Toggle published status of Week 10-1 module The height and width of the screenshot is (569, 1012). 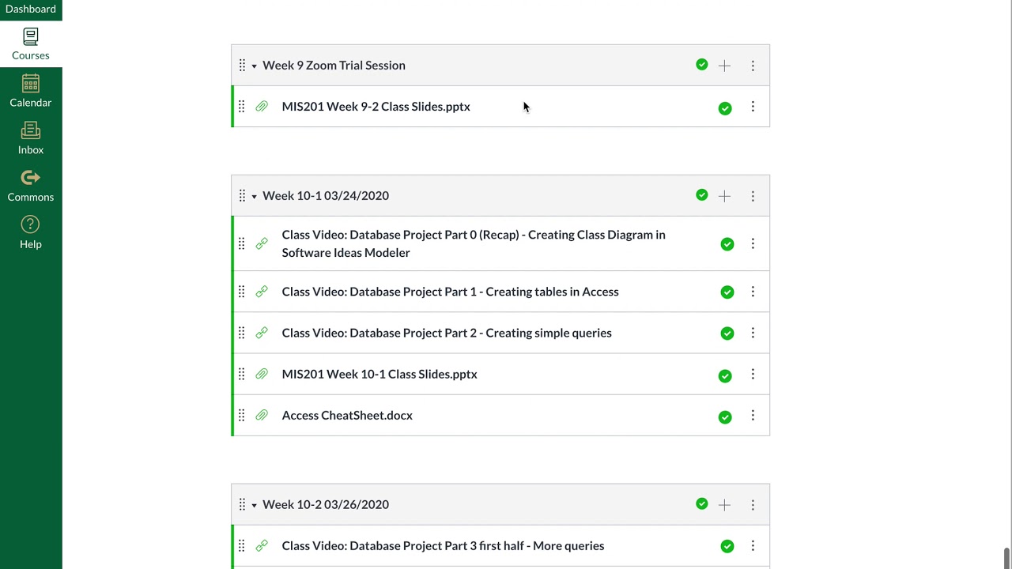pos(702,195)
